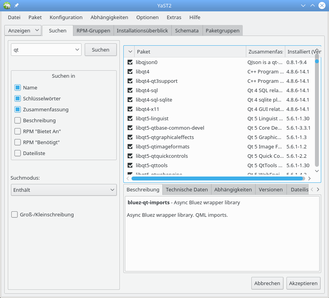Click the libqt5-linguist package status icon
This screenshot has height=298, width=329.
point(130,118)
